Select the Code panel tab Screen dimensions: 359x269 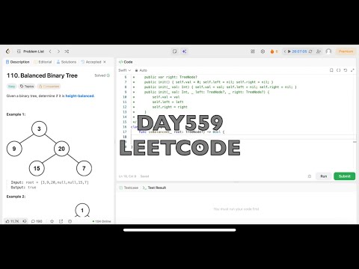pyautogui.click(x=126, y=62)
